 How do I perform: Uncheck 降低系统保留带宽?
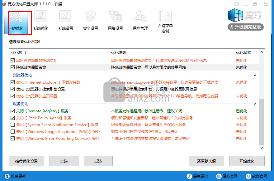pyautogui.click(x=12, y=67)
